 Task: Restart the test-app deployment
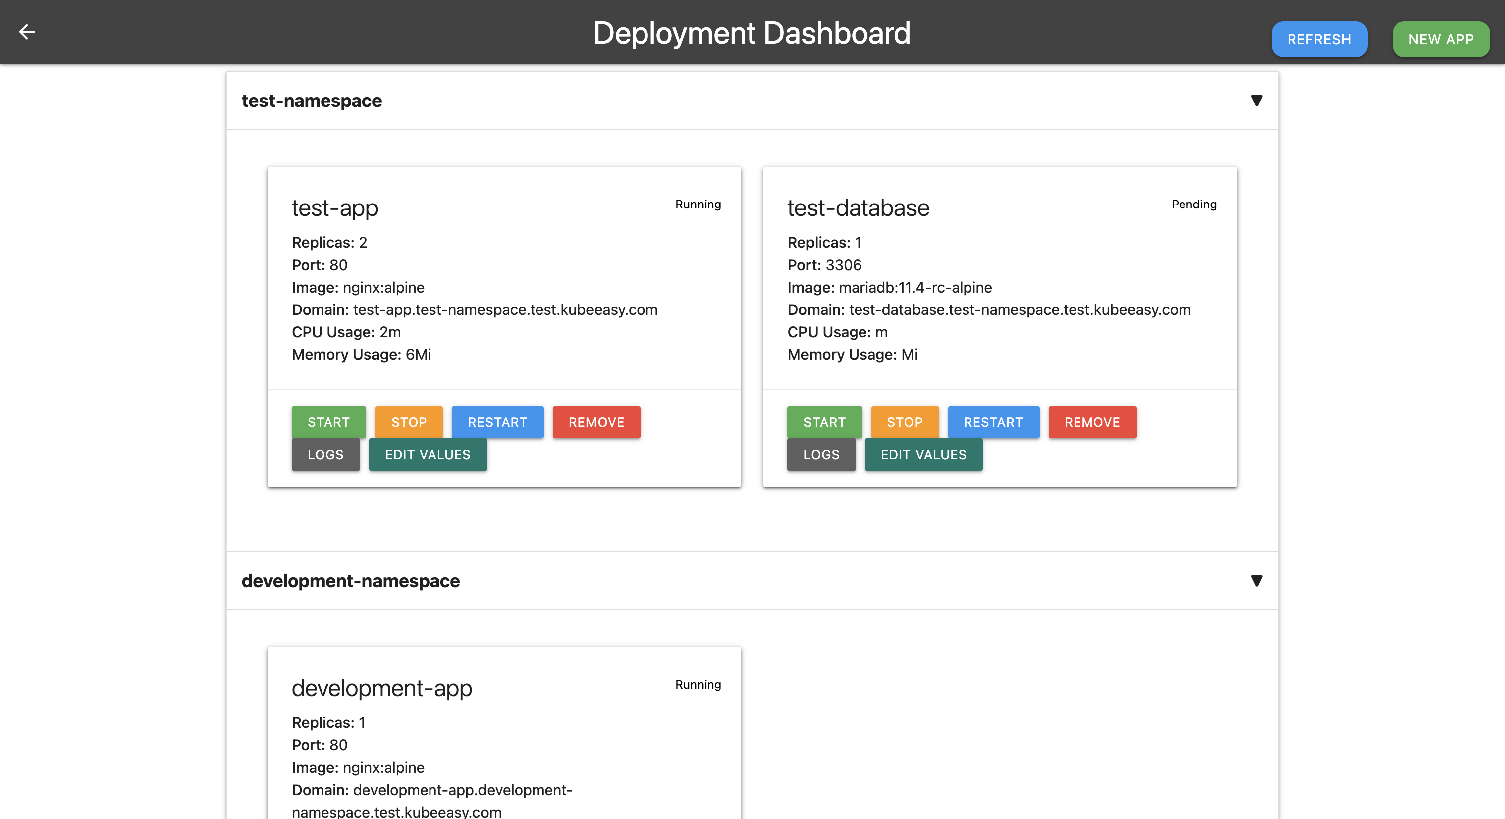[497, 422]
